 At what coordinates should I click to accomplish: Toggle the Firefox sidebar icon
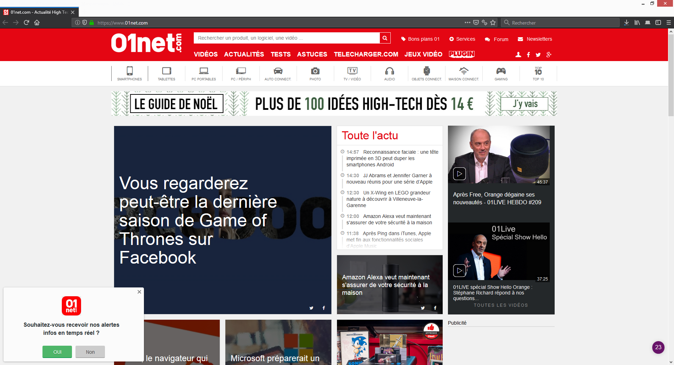click(x=658, y=22)
